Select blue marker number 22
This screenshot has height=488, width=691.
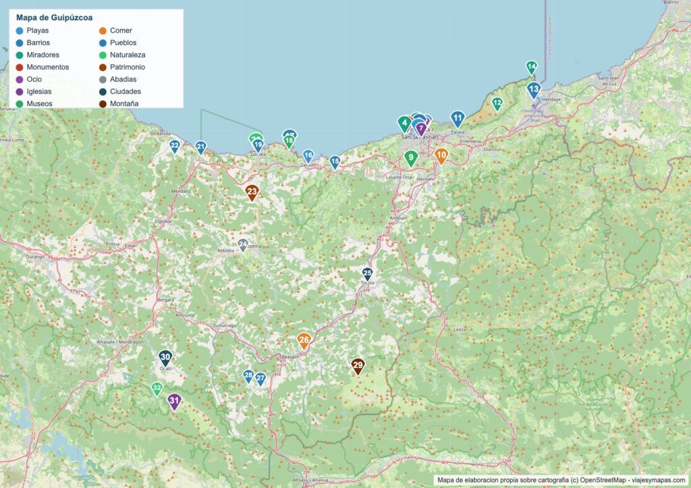click(175, 146)
